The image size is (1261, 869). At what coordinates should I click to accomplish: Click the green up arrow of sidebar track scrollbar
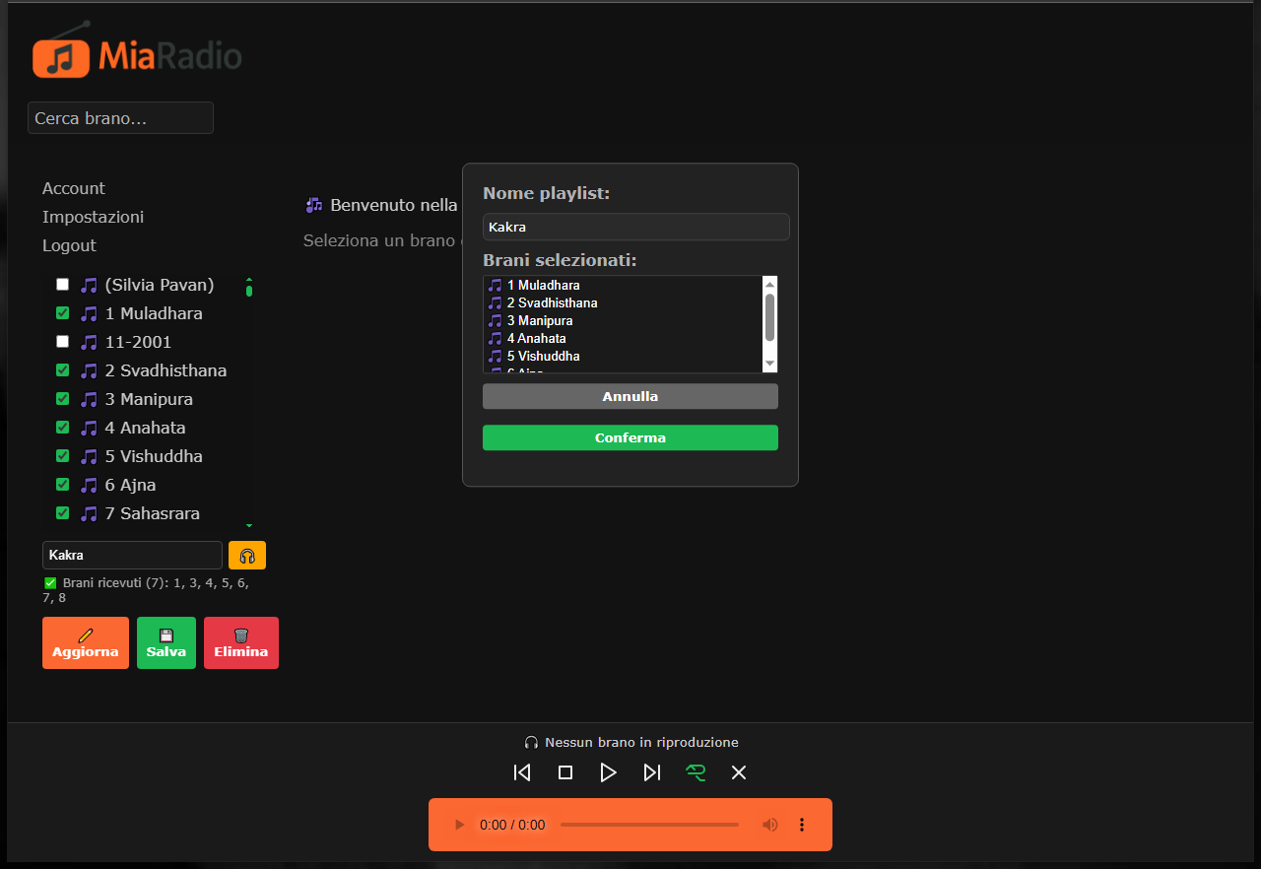[x=249, y=279]
